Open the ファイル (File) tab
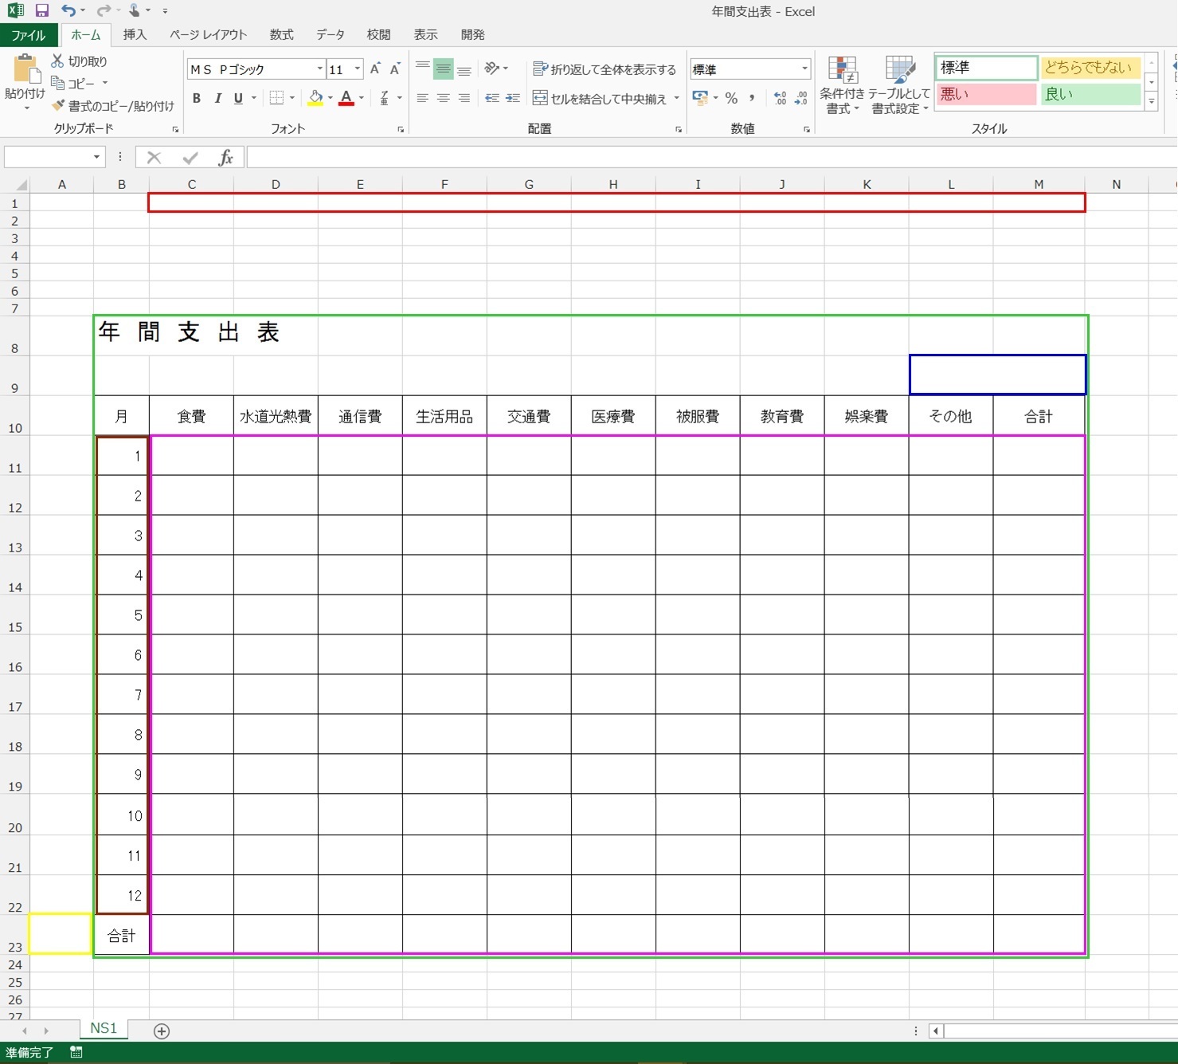Viewport: 1178px width, 1064px height. pos(29,35)
